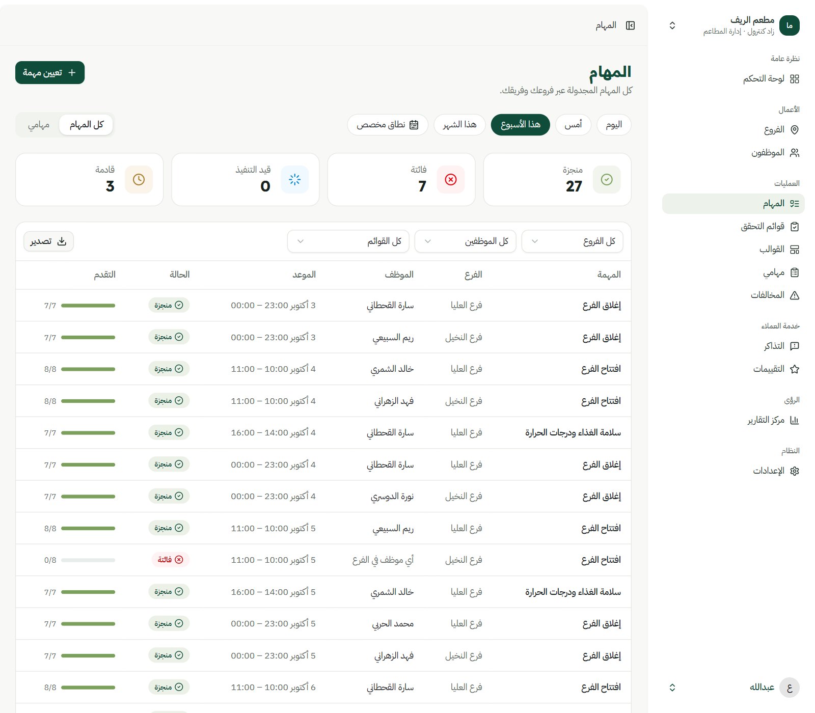Image resolution: width=815 pixels, height=713 pixels.
Task: Select the أمس date filter
Action: click(573, 125)
